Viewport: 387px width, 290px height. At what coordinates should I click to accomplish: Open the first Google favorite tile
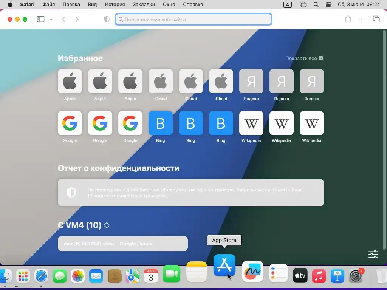70,123
